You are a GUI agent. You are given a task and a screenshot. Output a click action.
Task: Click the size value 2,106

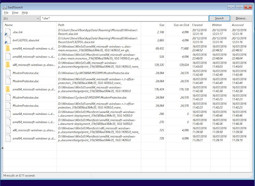point(161,32)
